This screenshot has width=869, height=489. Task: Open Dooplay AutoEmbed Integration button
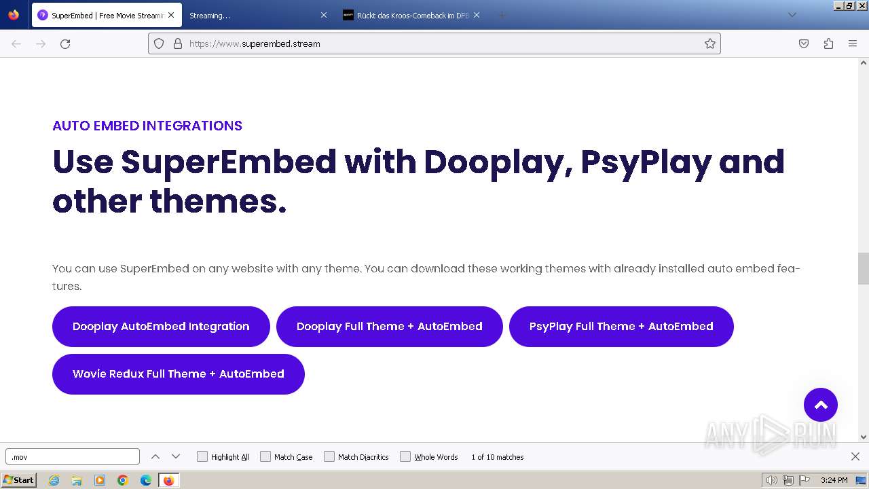coord(161,327)
